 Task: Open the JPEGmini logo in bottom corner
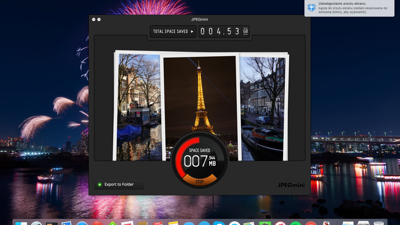click(x=291, y=185)
